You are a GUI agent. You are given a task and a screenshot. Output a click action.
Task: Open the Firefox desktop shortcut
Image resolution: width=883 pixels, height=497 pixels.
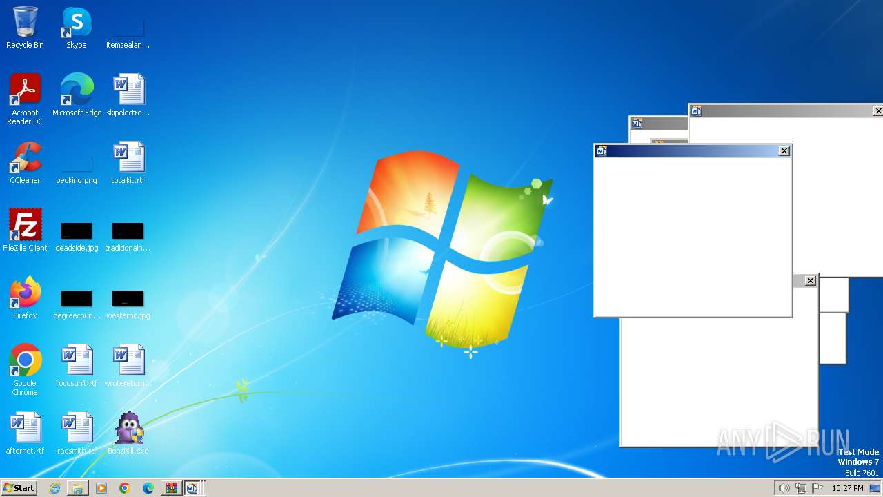[25, 298]
